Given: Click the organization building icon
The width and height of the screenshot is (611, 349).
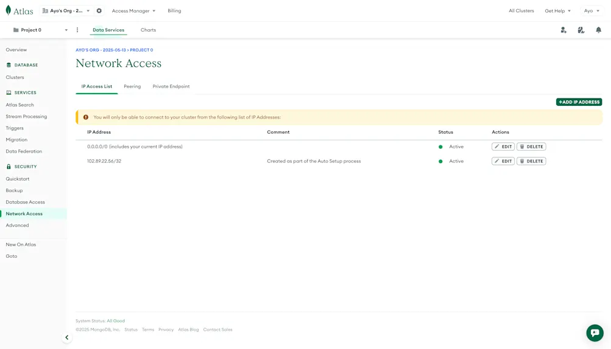Looking at the screenshot, I should 45,11.
